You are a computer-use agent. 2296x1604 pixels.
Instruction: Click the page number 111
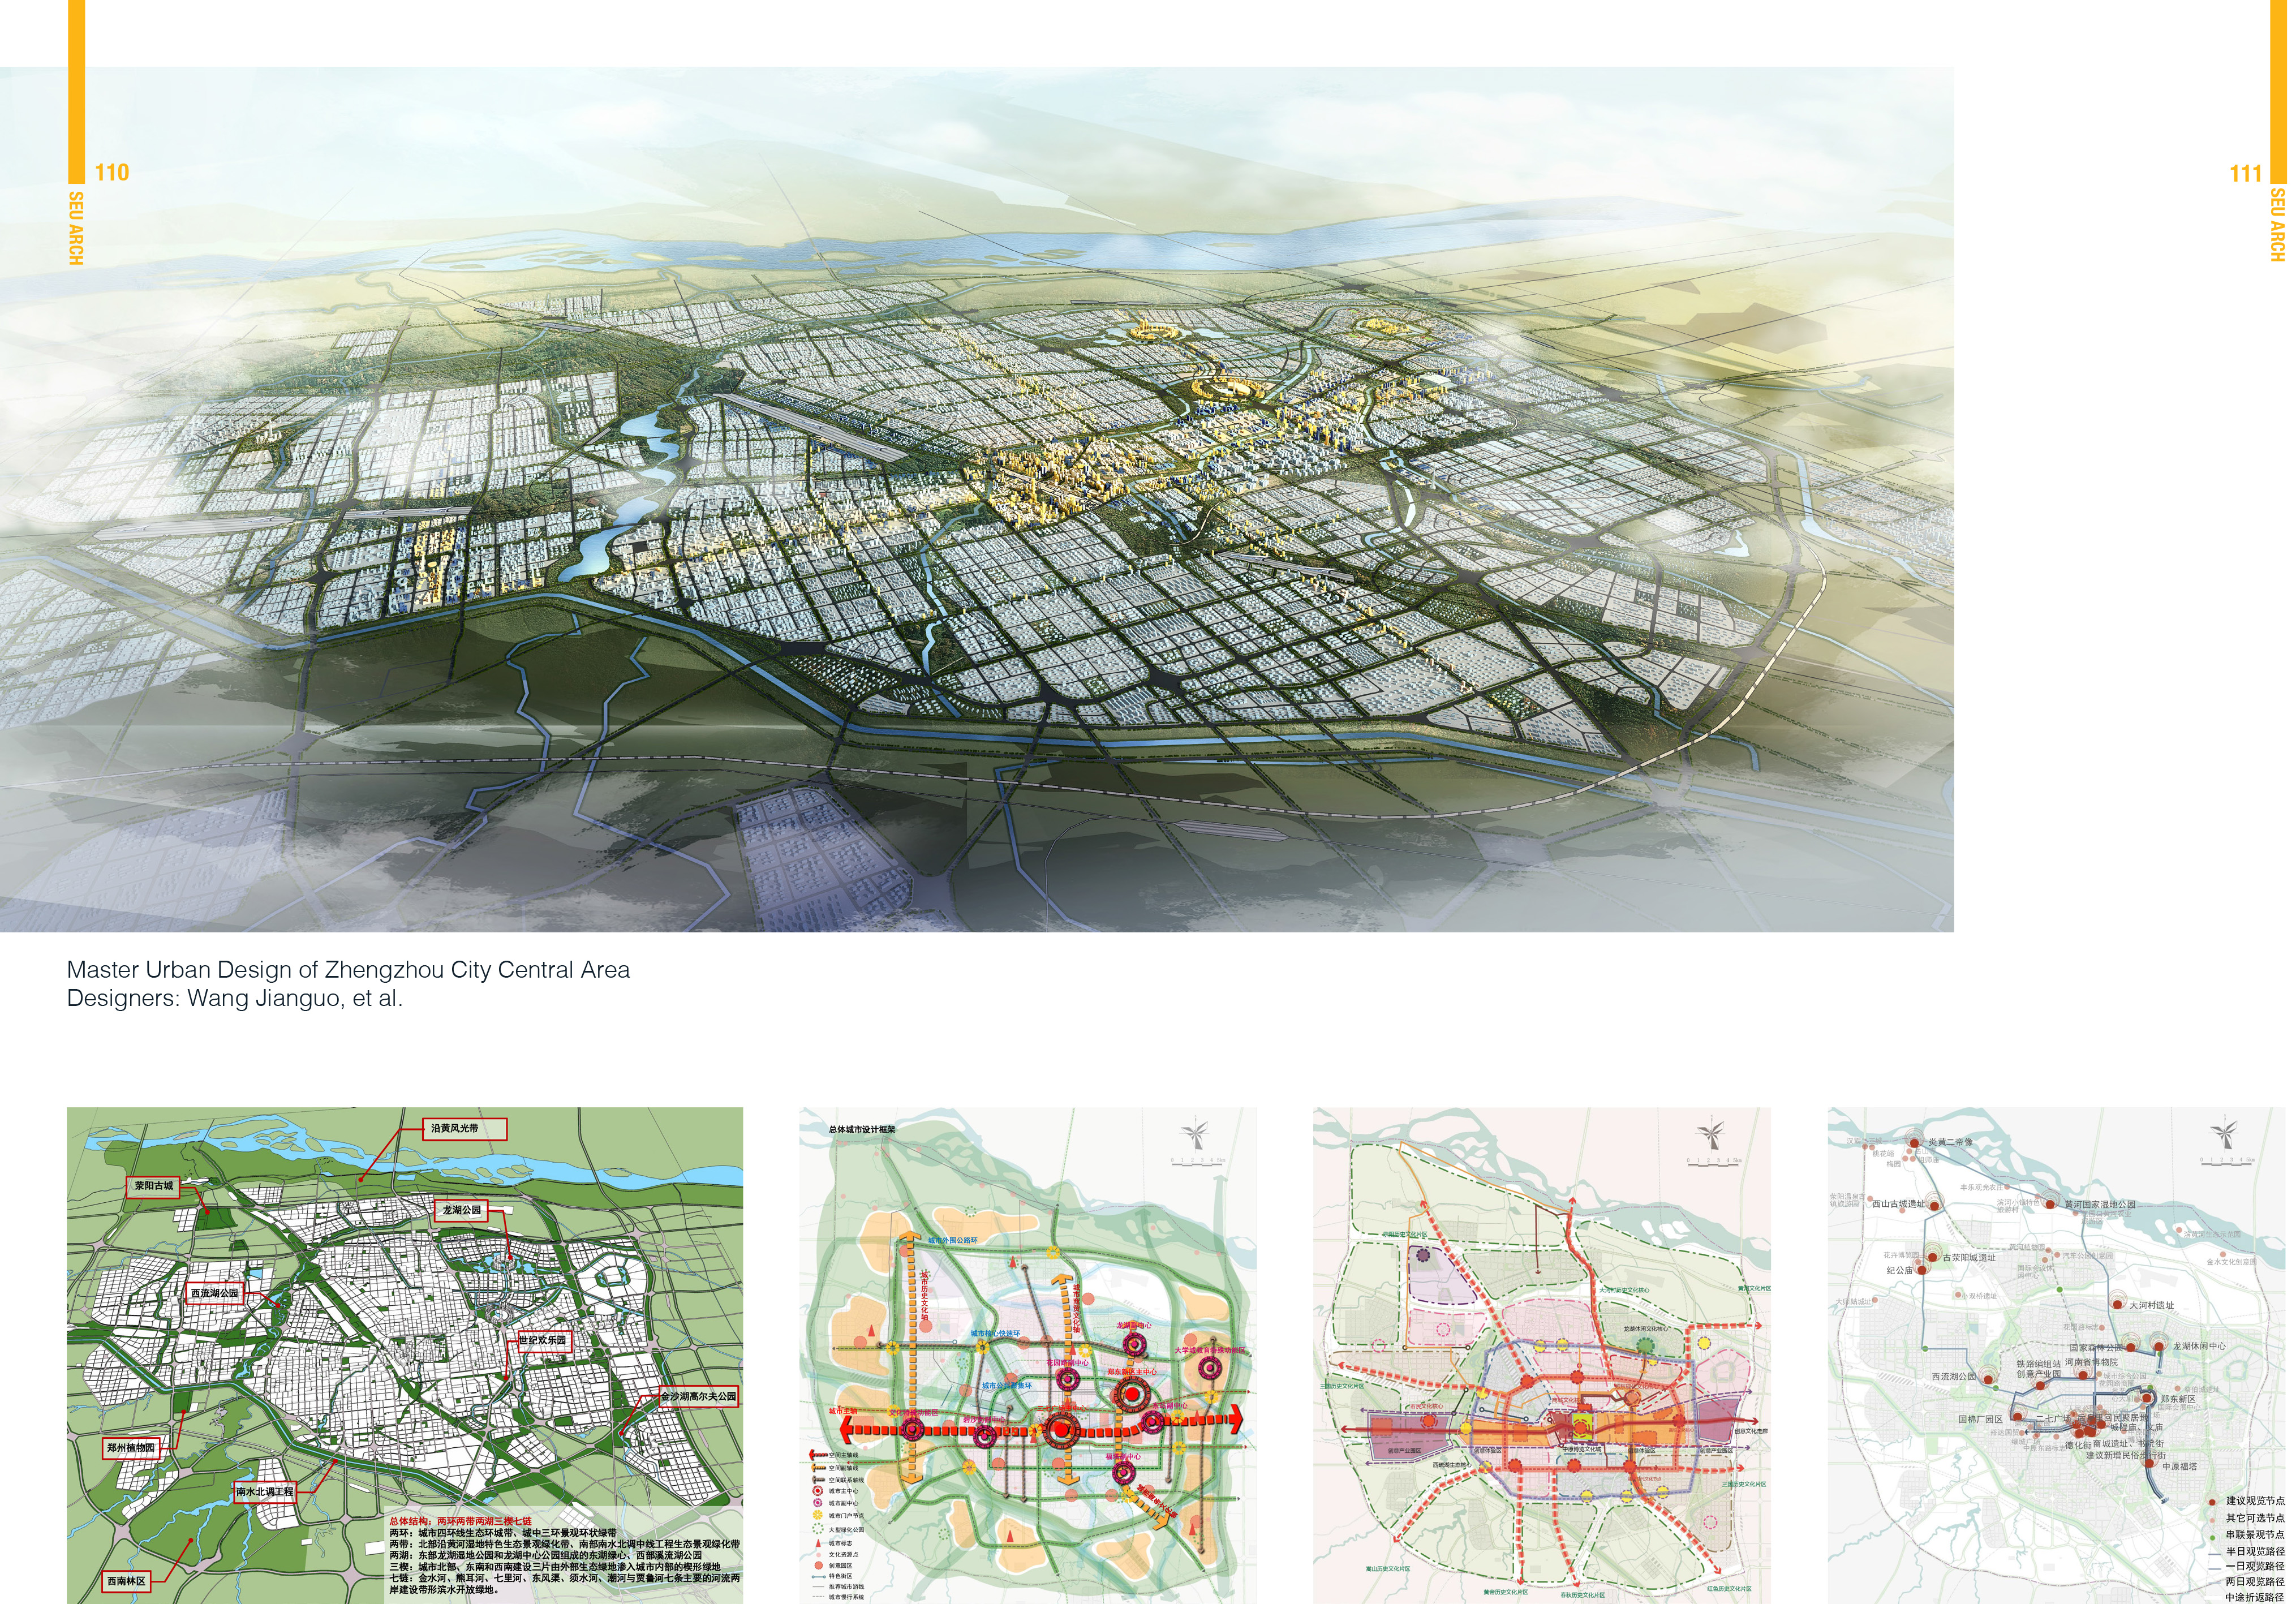point(2245,174)
